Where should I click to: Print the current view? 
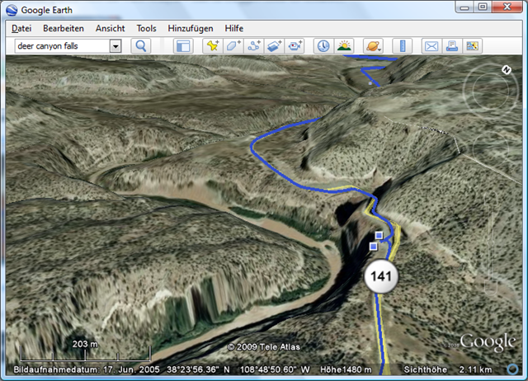point(452,46)
